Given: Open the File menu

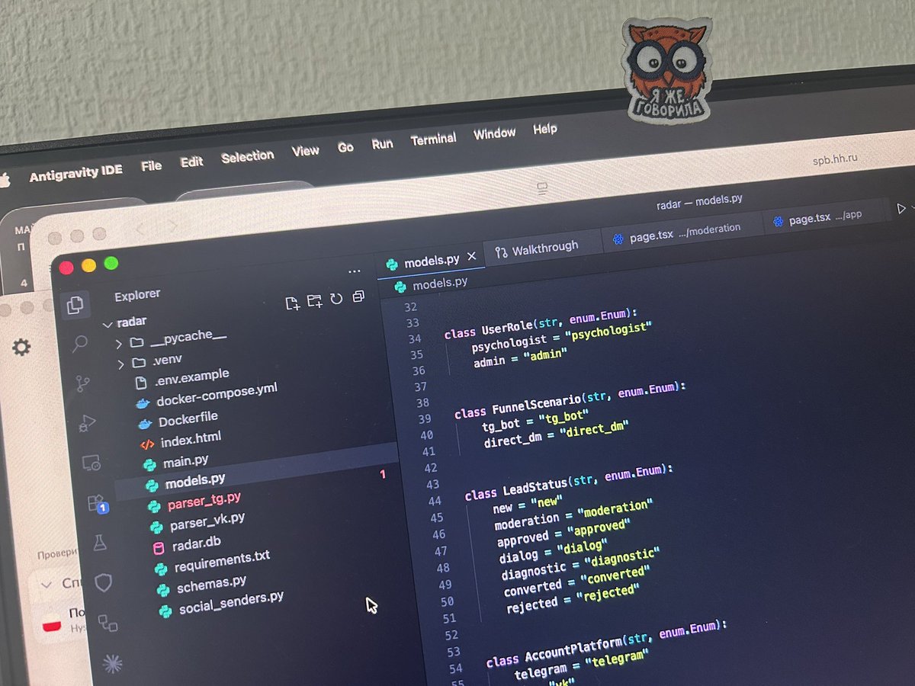Looking at the screenshot, I should coord(152,166).
